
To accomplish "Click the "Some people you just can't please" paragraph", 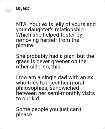I will click(49, 112).
